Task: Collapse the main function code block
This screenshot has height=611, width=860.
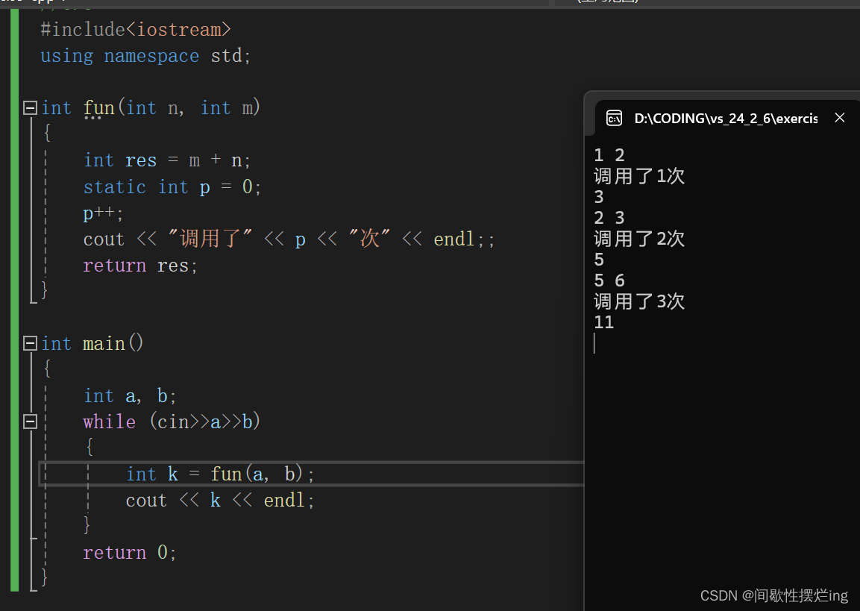Action: coord(30,343)
